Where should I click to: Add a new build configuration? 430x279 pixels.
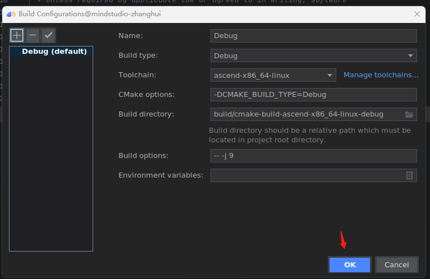pos(17,35)
